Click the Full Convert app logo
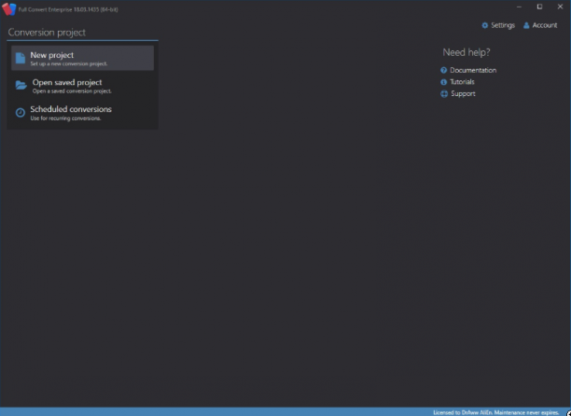571x416 pixels. pos(9,9)
